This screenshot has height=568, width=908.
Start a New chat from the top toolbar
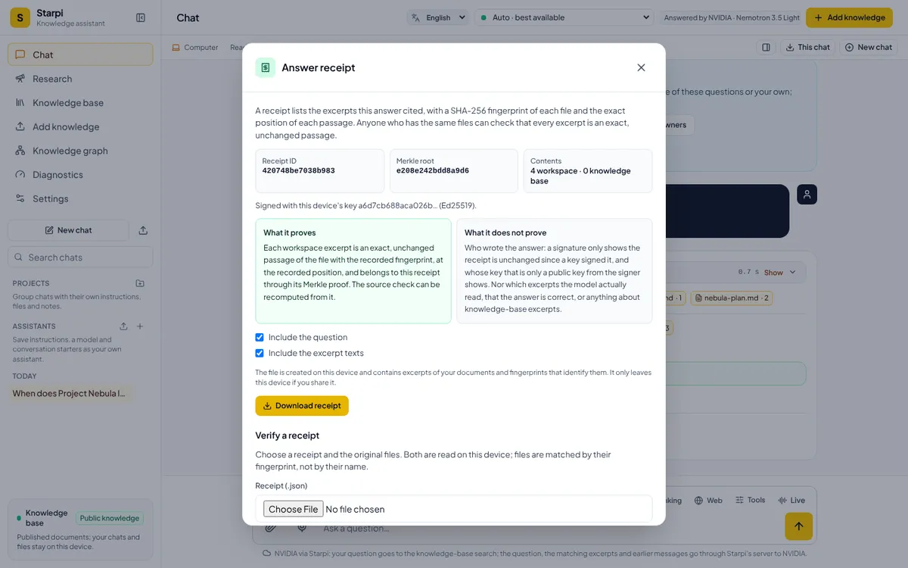868,47
